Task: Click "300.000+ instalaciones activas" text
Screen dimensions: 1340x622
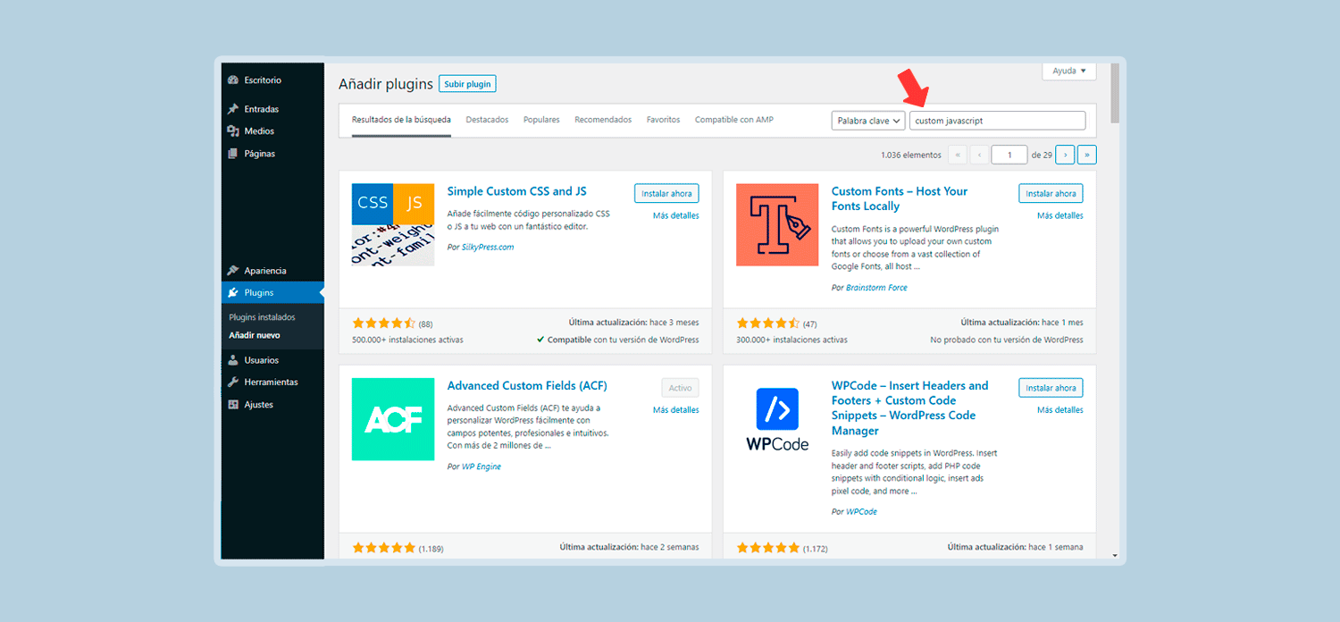Action: tap(792, 340)
